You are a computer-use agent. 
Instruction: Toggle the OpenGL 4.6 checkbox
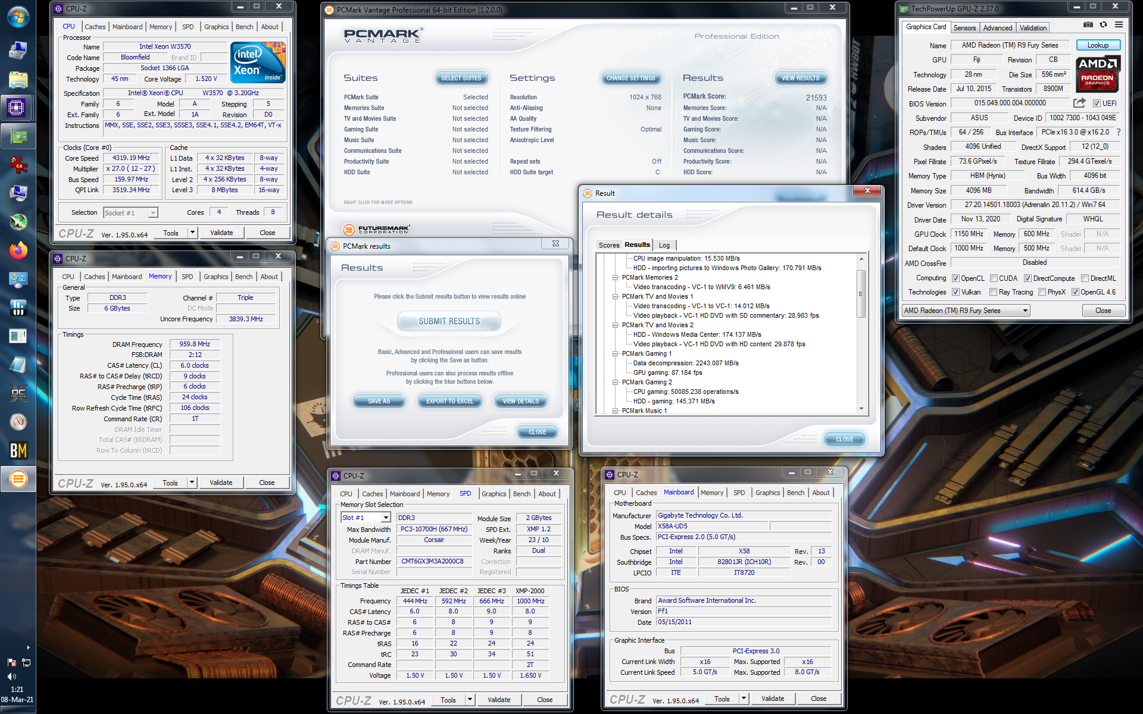[1075, 292]
